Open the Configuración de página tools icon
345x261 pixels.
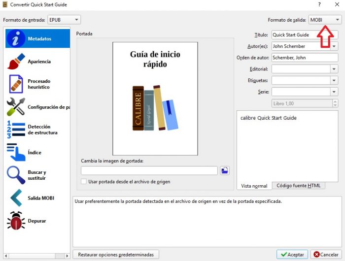[16, 107]
